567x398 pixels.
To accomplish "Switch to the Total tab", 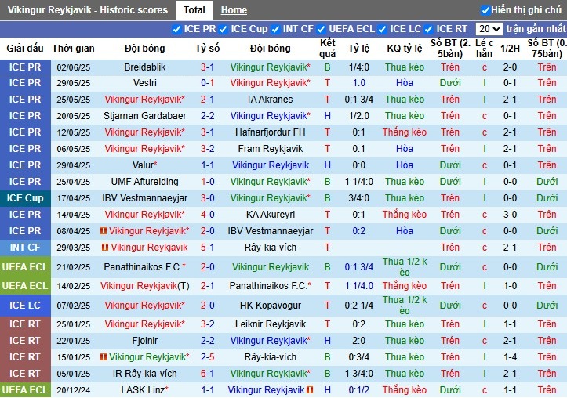I will (x=194, y=10).
